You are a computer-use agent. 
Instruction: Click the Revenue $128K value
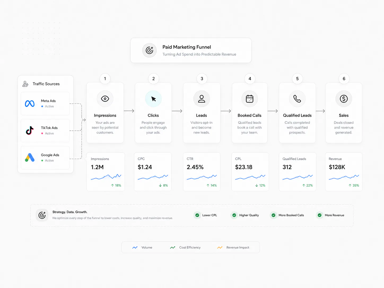coord(337,167)
